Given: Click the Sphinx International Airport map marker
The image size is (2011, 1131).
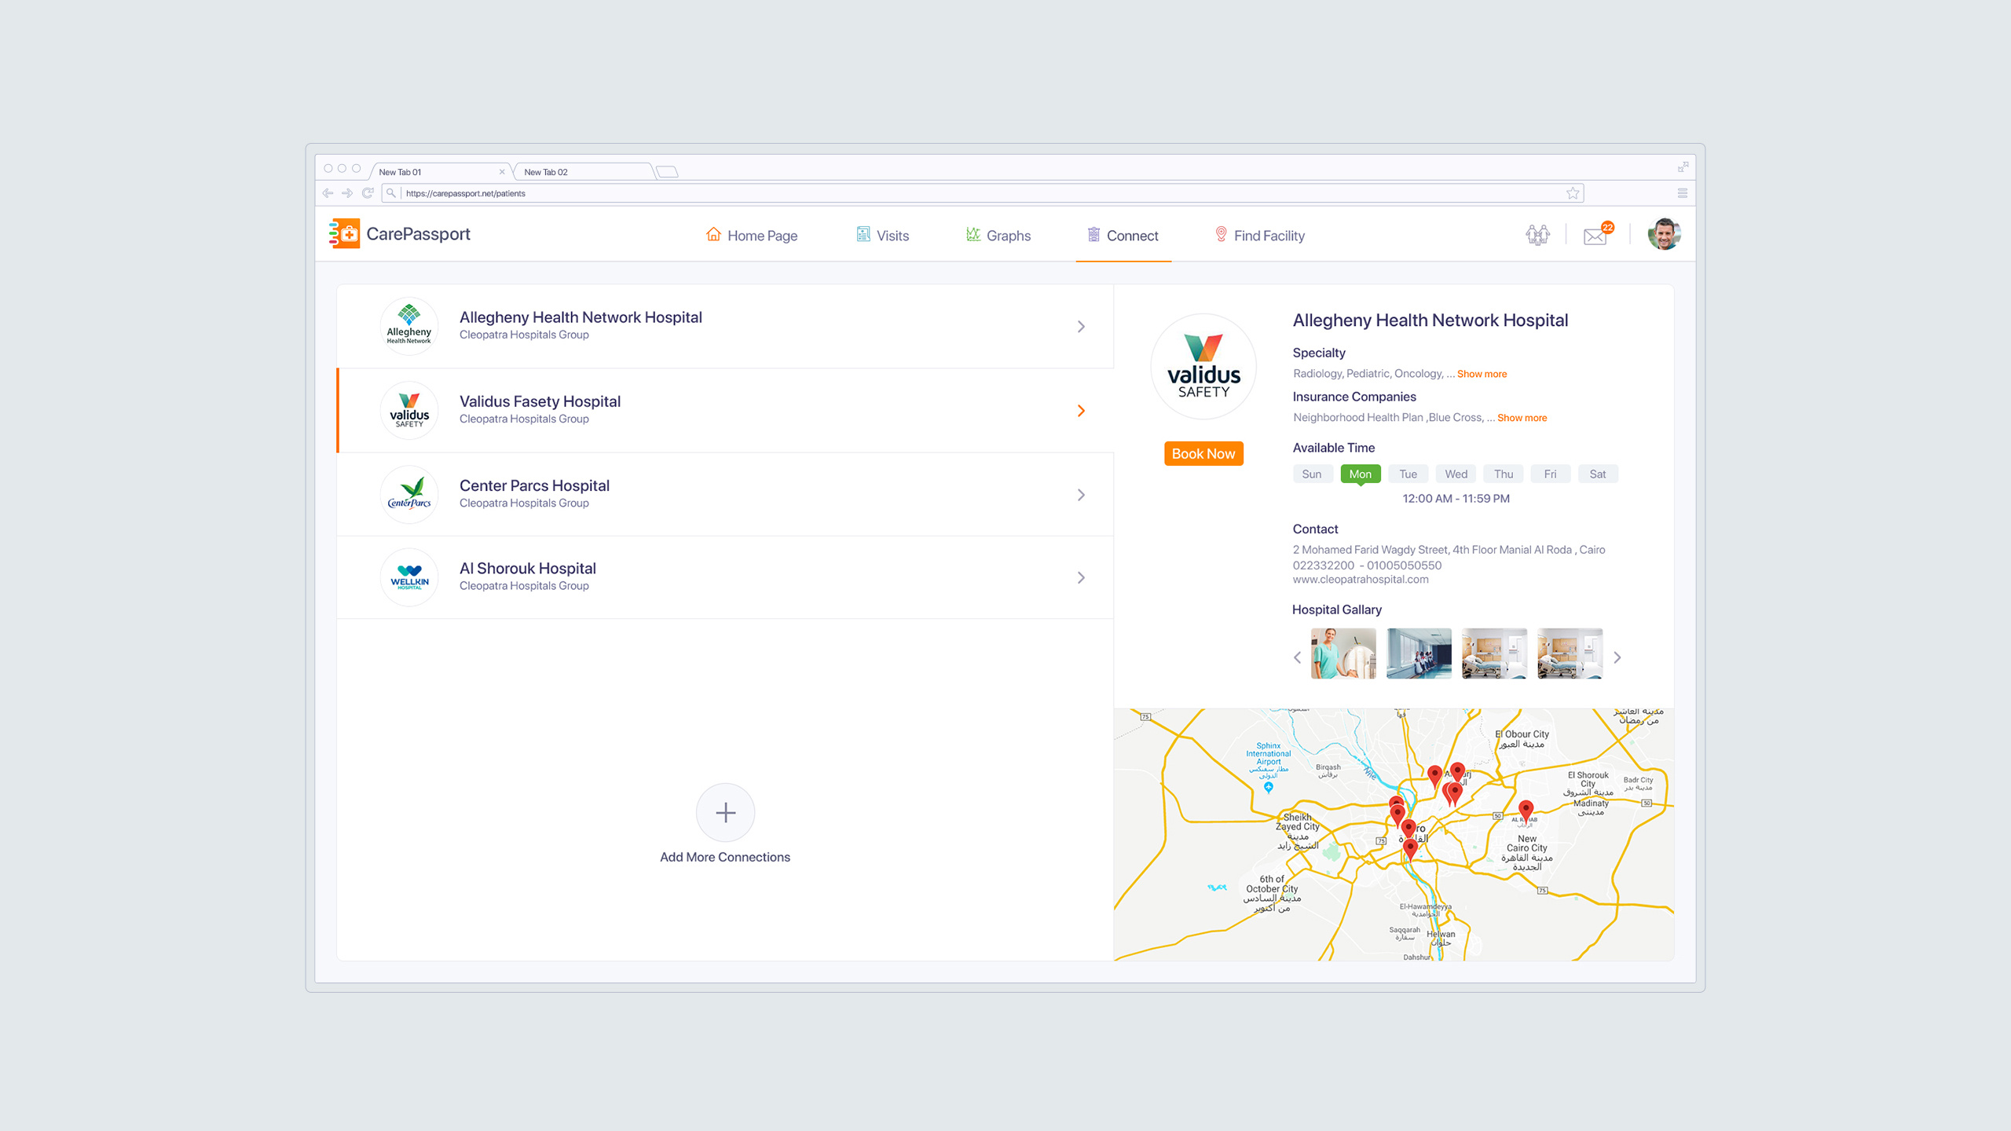Looking at the screenshot, I should (x=1268, y=787).
